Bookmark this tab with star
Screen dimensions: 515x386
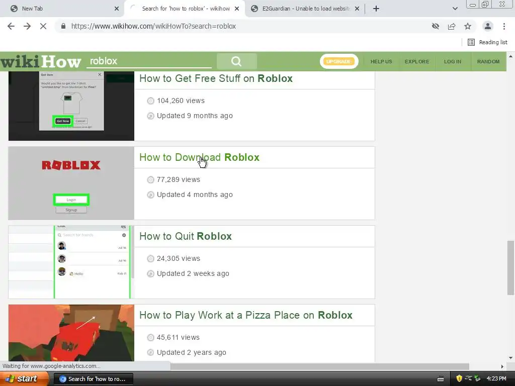click(x=468, y=26)
